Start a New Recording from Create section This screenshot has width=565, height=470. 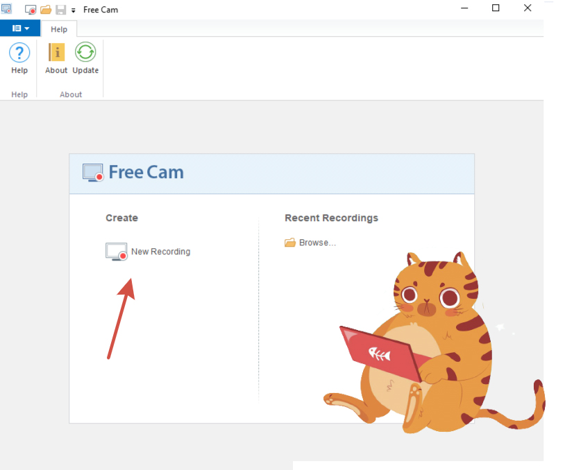(x=160, y=252)
